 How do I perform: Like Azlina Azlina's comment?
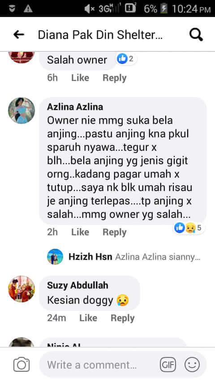(x=80, y=232)
